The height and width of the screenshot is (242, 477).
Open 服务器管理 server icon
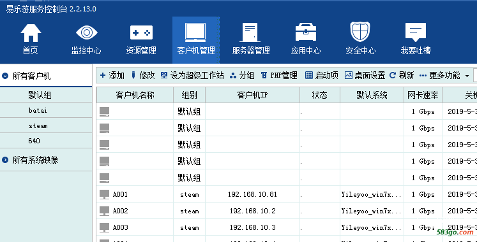pyautogui.click(x=250, y=32)
